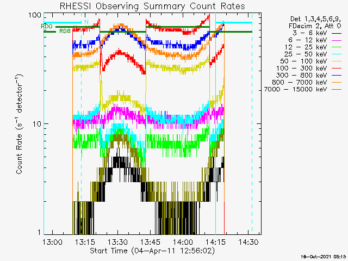Click the green RD6 flag label
Viewport: 348px width, 261px height.
[65, 32]
